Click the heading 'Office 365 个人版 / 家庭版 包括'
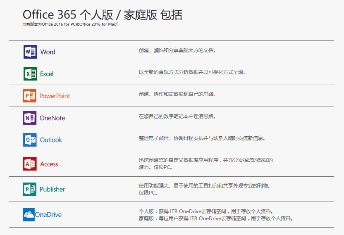 click(x=103, y=15)
